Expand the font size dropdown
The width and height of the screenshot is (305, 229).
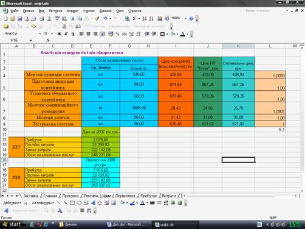tap(52, 33)
